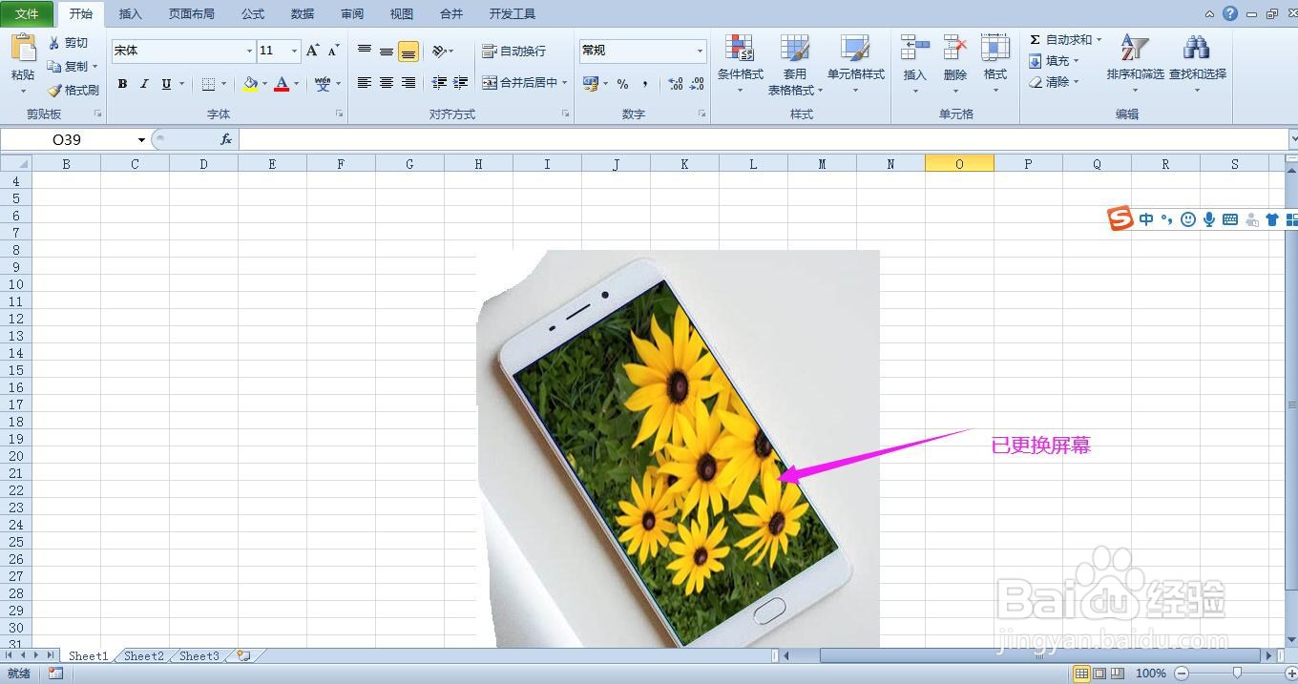Align text to bottom of cell

click(x=408, y=51)
